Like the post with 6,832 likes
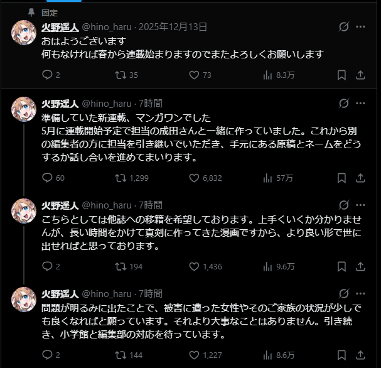Viewport: 381px width, 368px height. pyautogui.click(x=194, y=178)
